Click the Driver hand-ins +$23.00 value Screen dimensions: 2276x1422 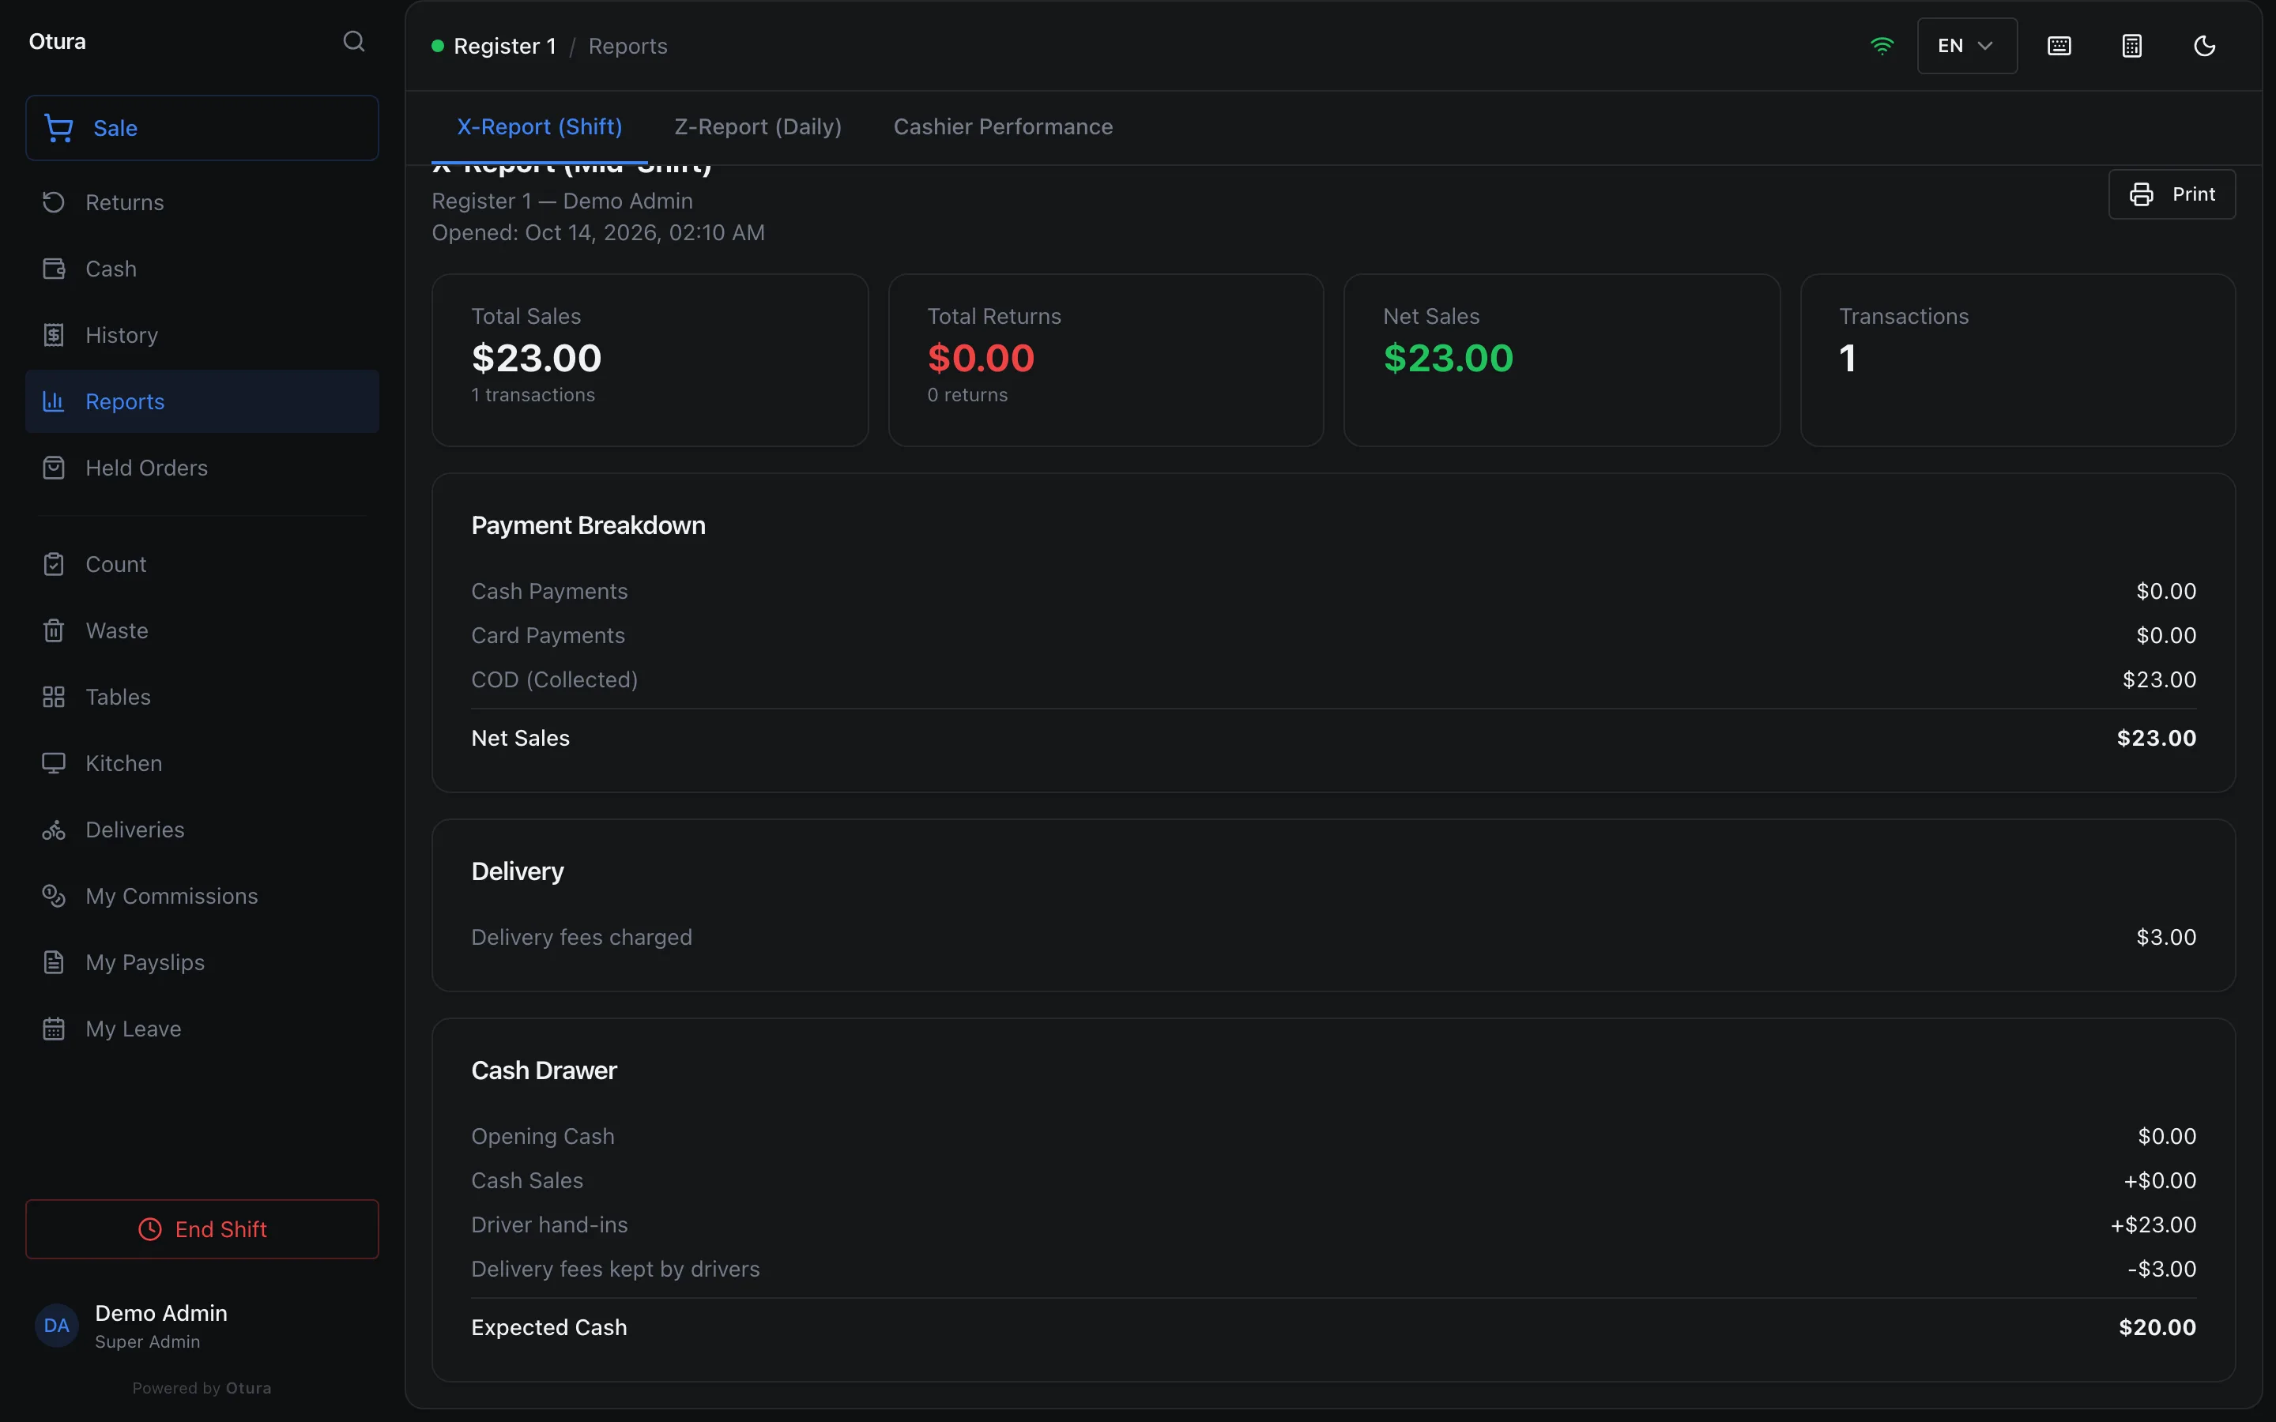point(2153,1224)
